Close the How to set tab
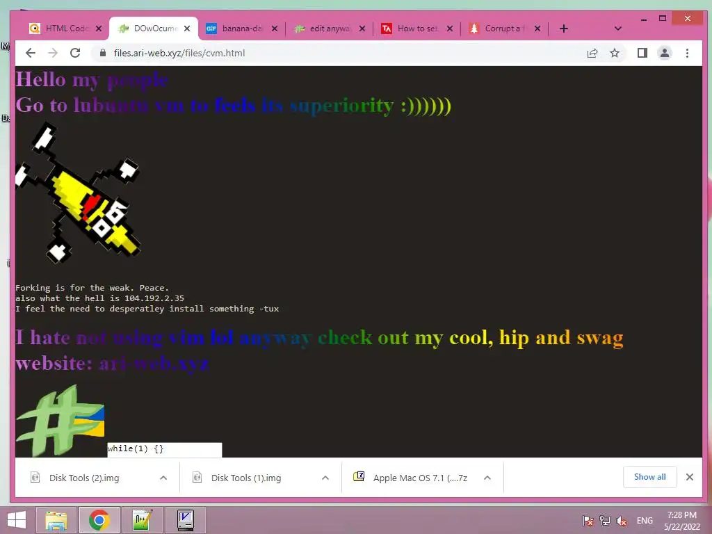This screenshot has width=712, height=534. pos(450,29)
